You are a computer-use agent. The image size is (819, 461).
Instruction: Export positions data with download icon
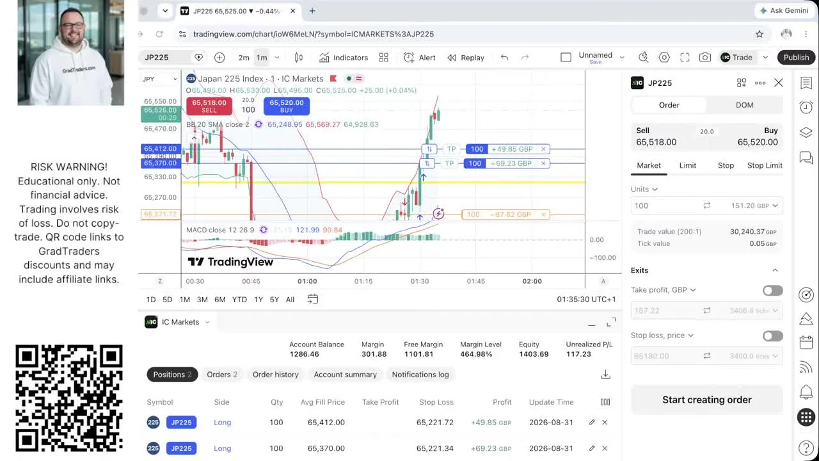605,375
